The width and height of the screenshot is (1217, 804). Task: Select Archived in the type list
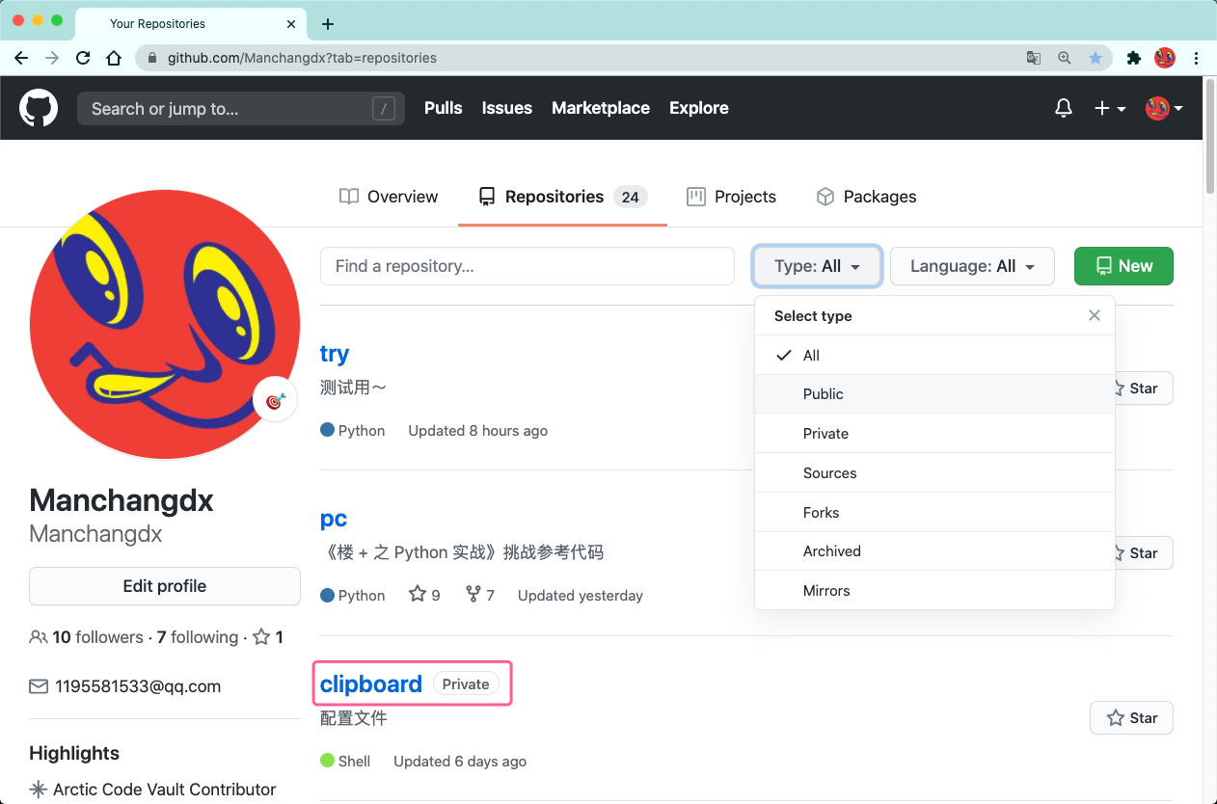point(934,551)
